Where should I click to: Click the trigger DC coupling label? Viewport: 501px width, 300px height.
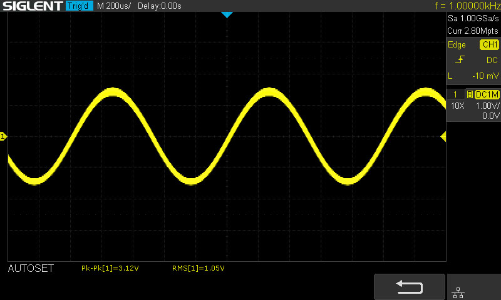492,60
